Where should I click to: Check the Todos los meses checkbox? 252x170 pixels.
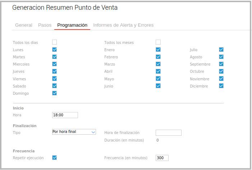[x=158, y=42]
